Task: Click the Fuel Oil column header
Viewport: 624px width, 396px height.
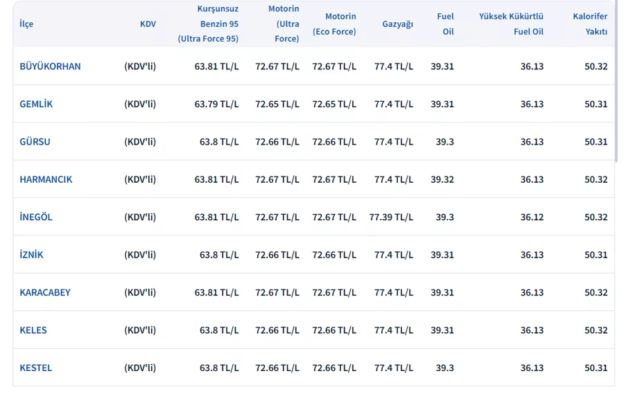Action: coord(445,24)
